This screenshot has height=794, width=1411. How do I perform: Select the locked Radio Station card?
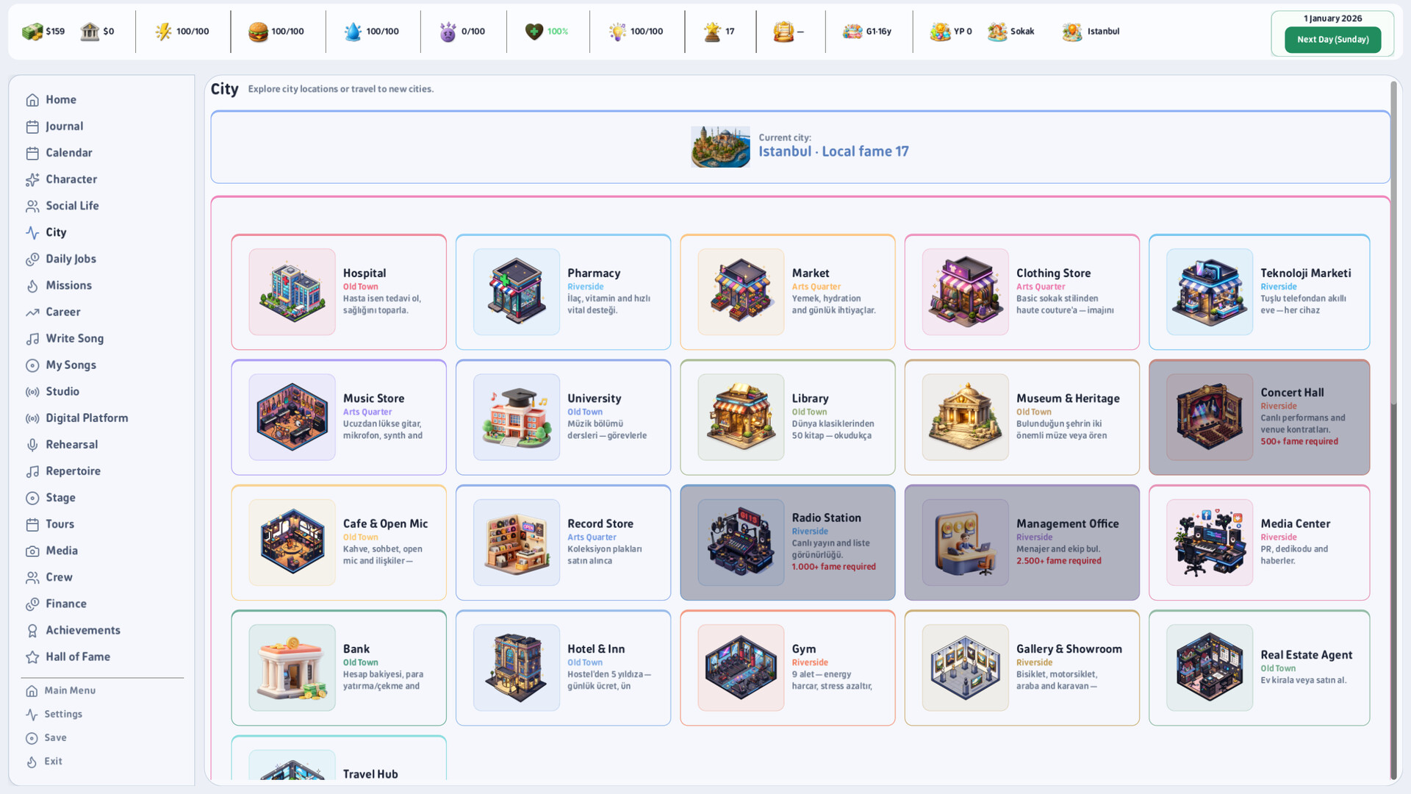pyautogui.click(x=787, y=543)
